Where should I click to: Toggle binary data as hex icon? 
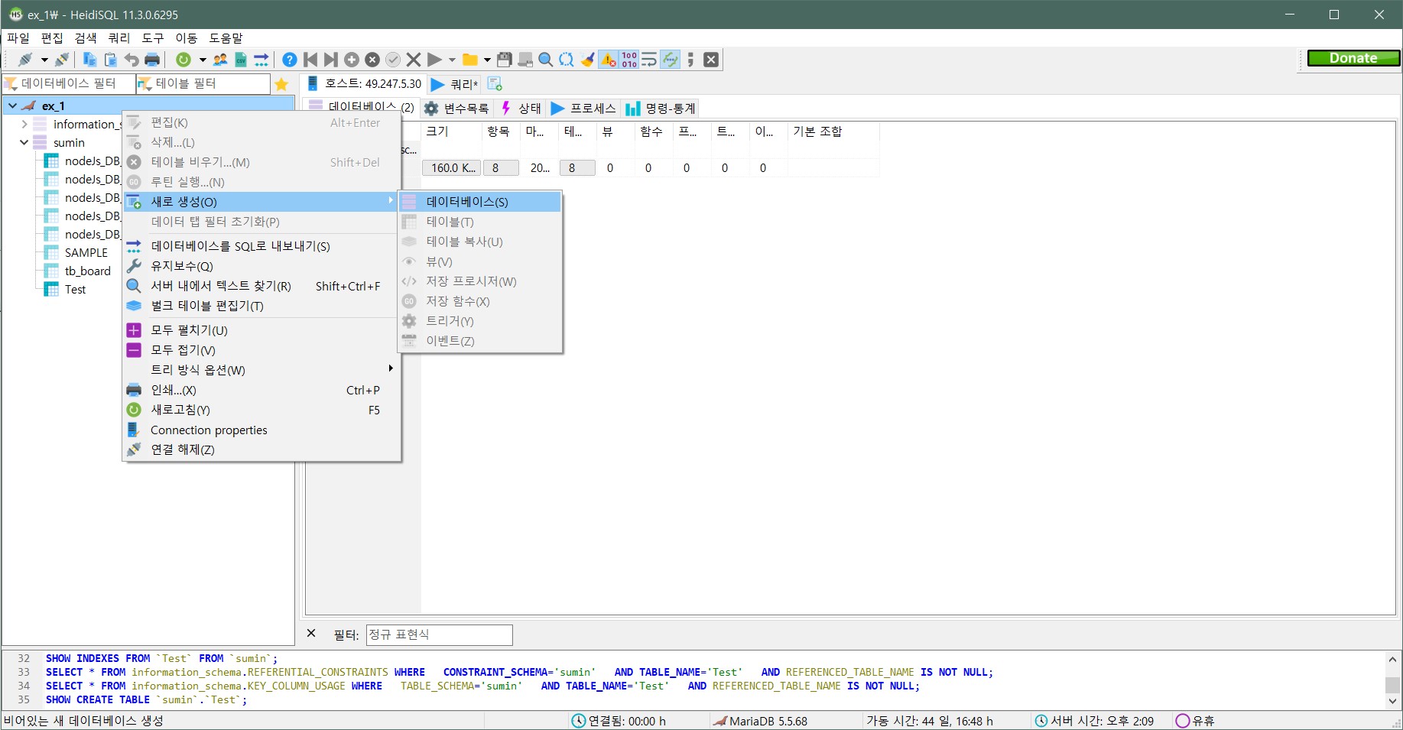[629, 60]
